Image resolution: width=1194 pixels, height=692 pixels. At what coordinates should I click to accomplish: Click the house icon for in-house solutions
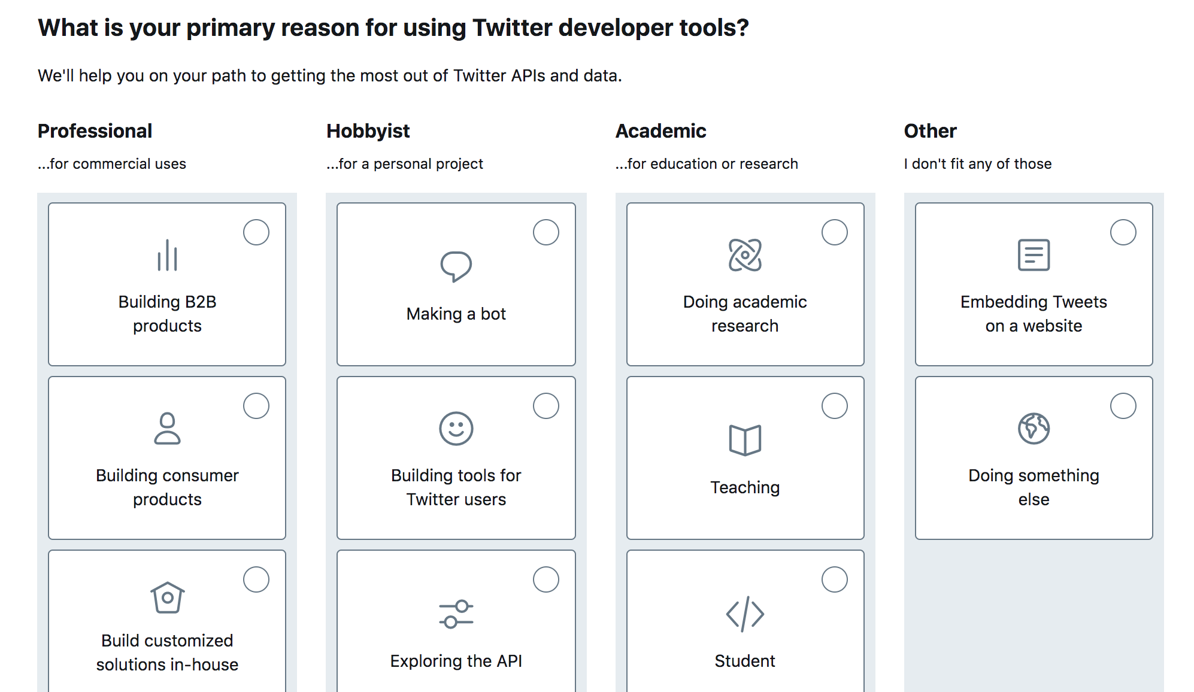(x=167, y=597)
